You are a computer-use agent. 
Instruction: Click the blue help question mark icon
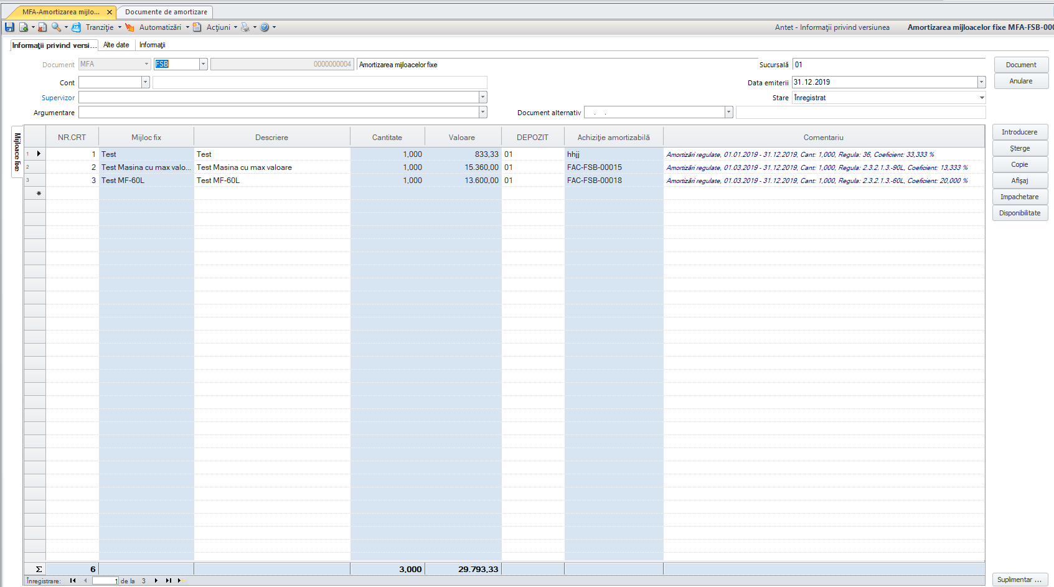265,27
